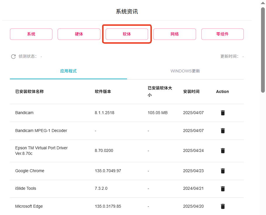Image resolution: width=266 pixels, height=215 pixels.
Task: Click trash icon for Bandicam MPEG-1 Decoder
Action: pos(223,131)
